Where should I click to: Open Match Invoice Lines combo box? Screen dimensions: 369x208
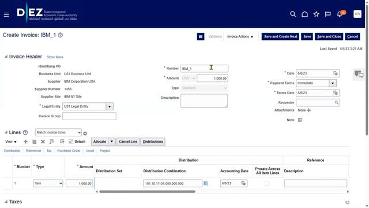click(x=58, y=132)
